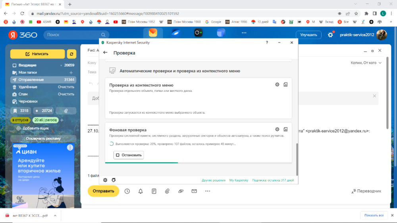Viewport: 397px width, 223px height.
Task: Filter unread messages 20724
Action: click(43, 111)
